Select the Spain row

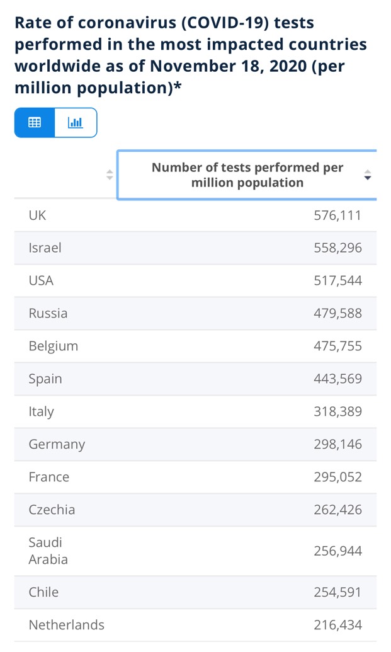[x=195, y=379]
